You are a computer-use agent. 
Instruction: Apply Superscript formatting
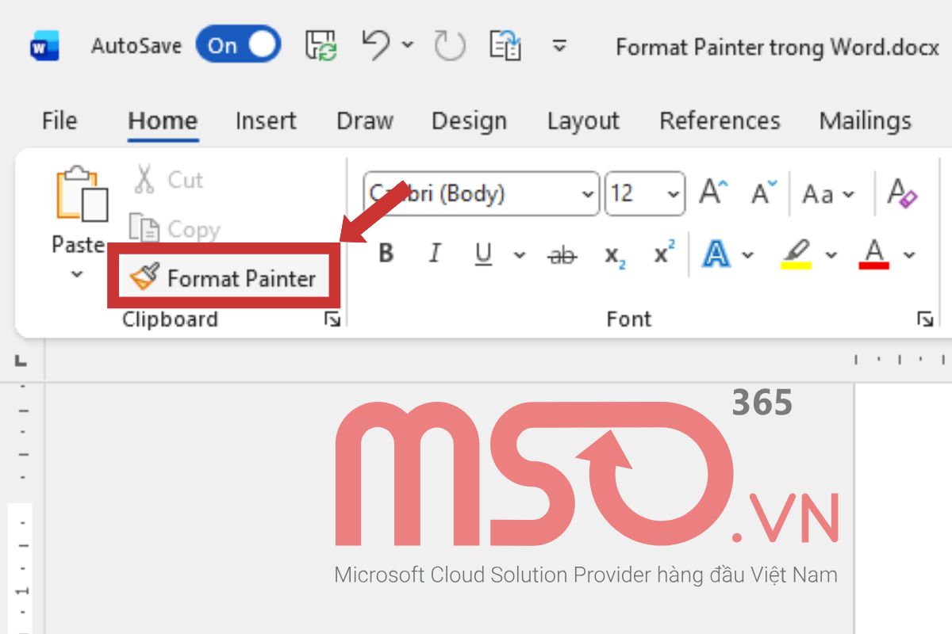tap(664, 254)
